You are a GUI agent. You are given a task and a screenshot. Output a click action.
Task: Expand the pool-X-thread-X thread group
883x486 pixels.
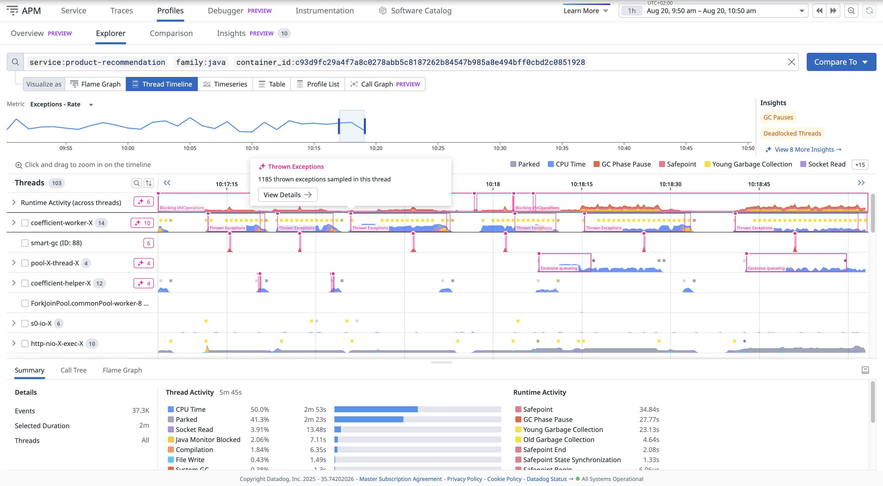14,263
